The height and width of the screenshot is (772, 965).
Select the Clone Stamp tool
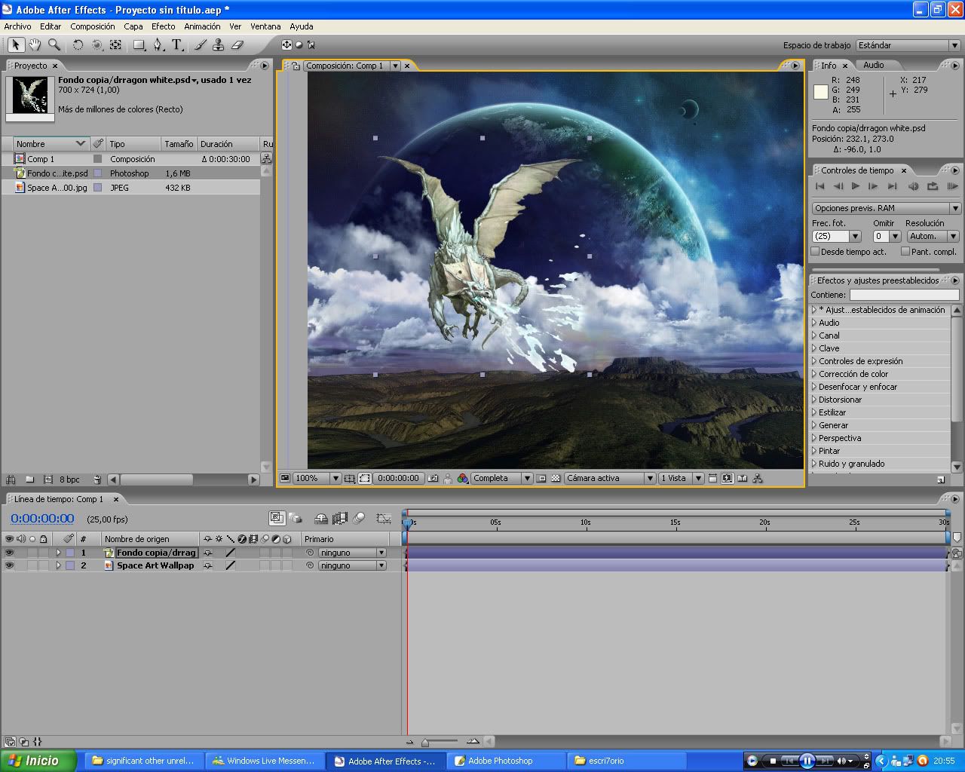coord(219,45)
